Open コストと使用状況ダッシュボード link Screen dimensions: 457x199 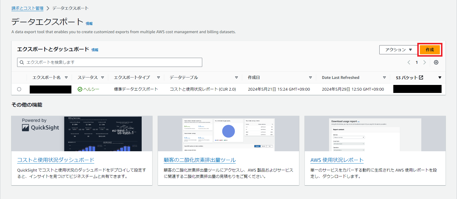coord(56,160)
